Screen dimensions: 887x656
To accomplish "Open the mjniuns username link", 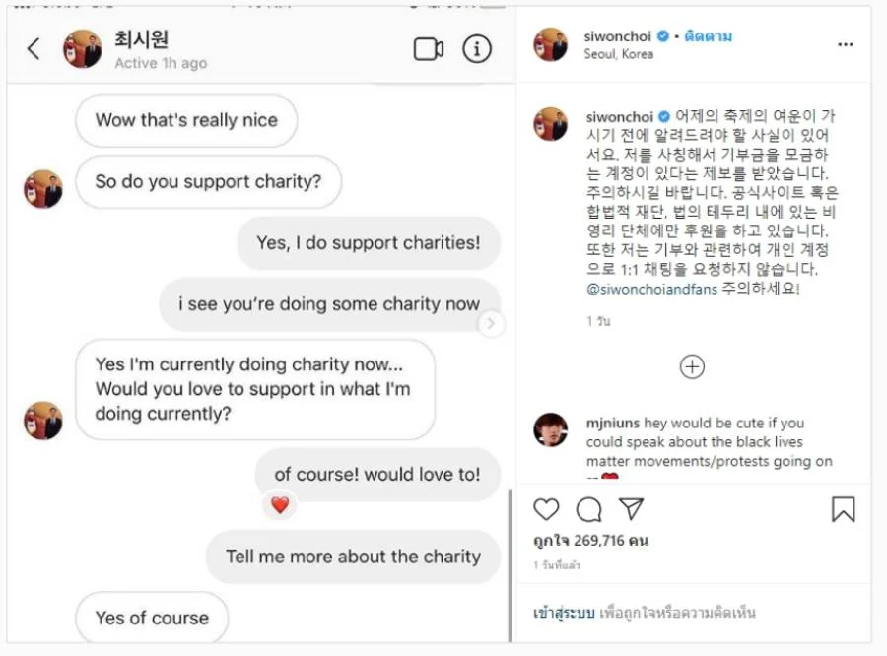I will [613, 423].
